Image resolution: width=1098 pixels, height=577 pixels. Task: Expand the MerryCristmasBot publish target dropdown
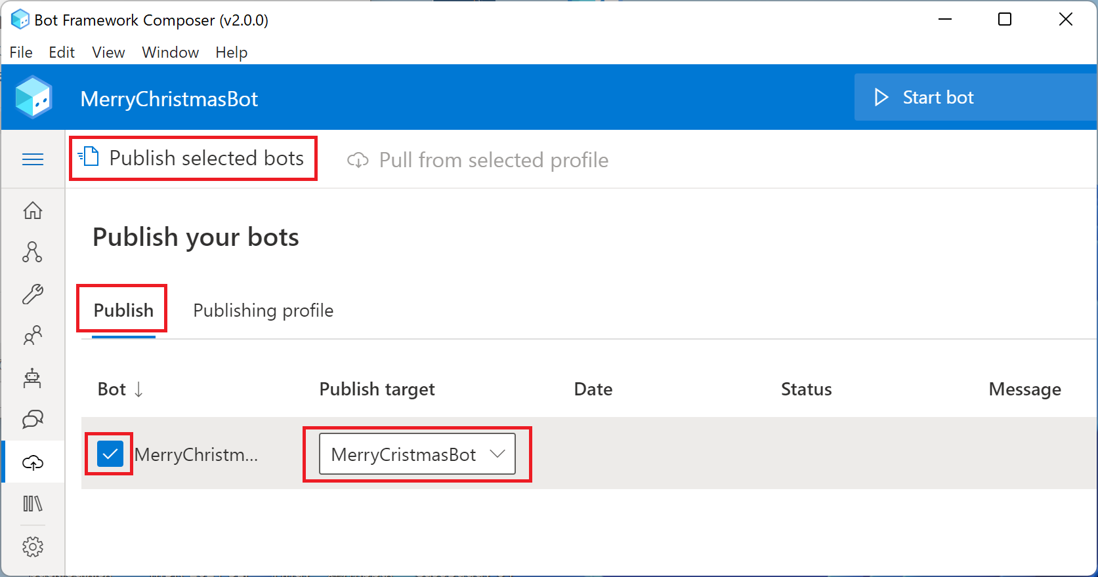click(417, 454)
